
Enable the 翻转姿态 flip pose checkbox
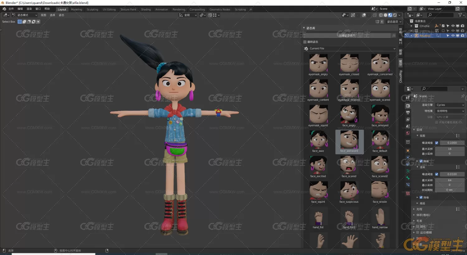305,42
